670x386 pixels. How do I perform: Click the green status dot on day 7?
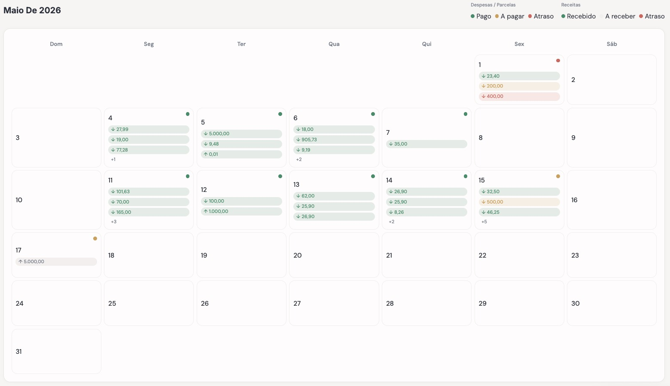point(466,114)
